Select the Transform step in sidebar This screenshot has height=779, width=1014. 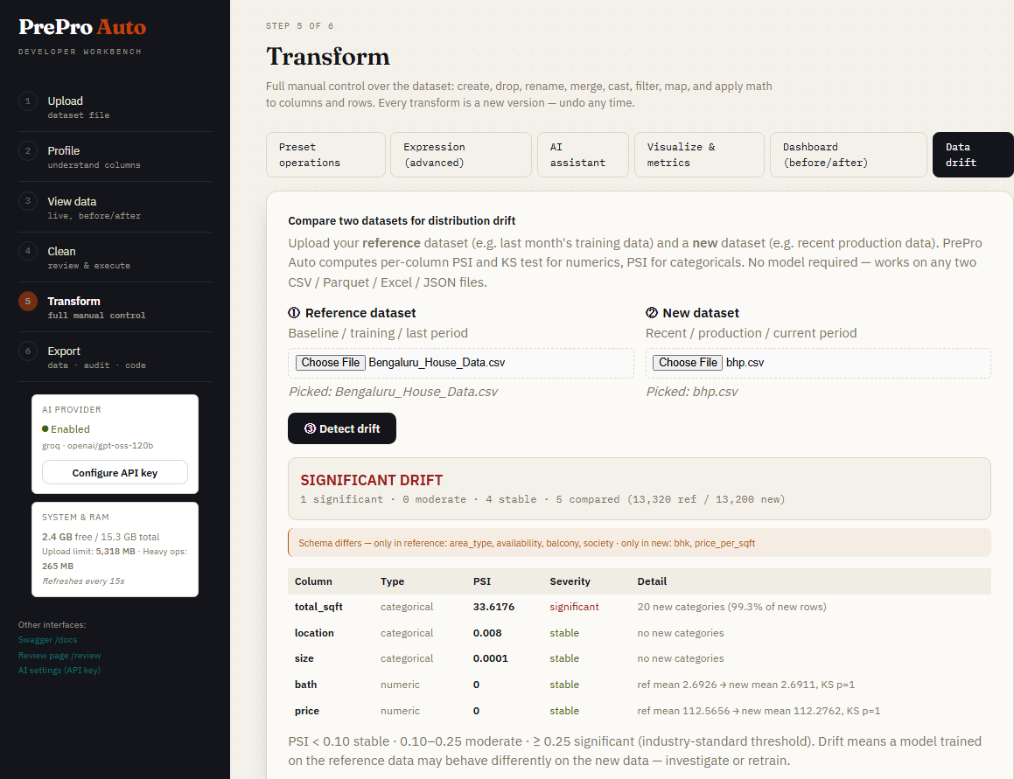click(x=115, y=307)
